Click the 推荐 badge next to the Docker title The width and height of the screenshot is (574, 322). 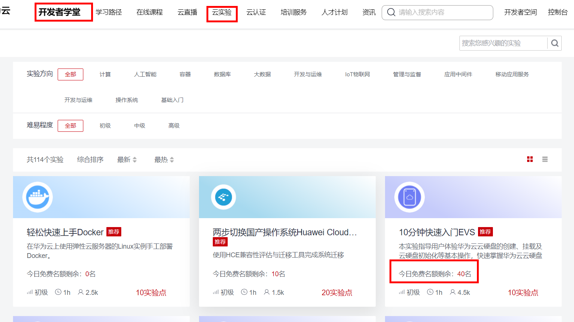(x=114, y=232)
